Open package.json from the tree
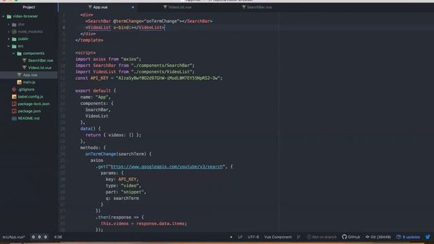Screen dimensions: 434x244 29,111
